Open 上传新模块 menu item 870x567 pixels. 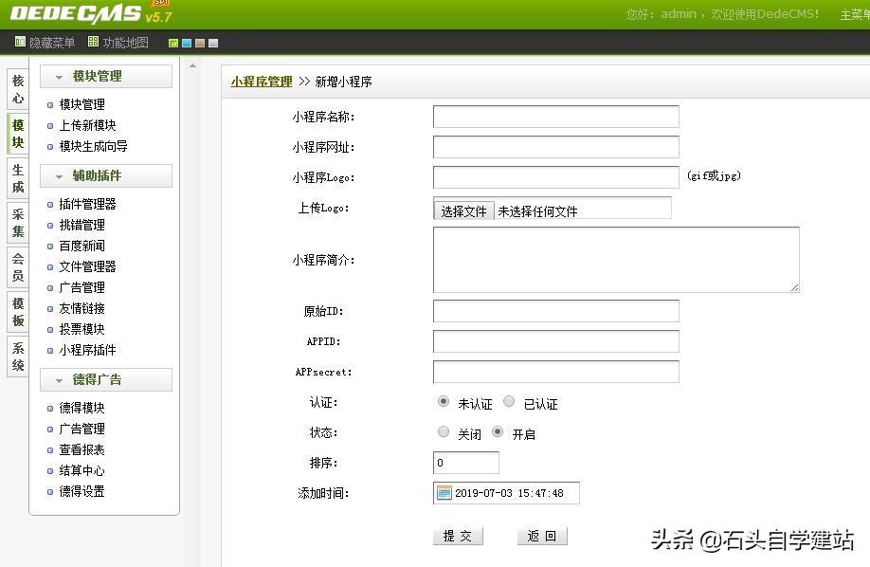click(x=87, y=125)
